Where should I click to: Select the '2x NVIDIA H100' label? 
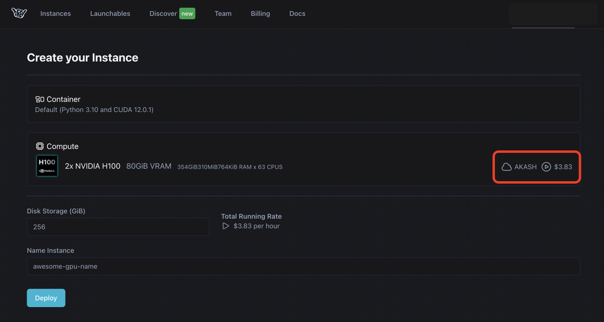[93, 166]
